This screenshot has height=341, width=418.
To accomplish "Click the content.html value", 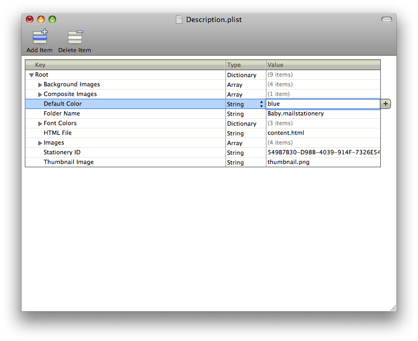I will coord(286,133).
